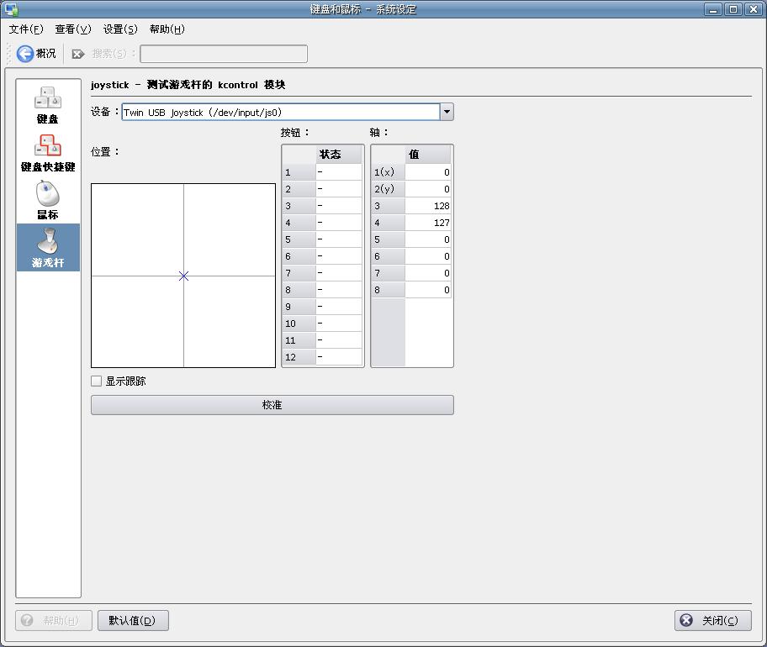Go back with the 概况 overview arrow
Image resolution: width=767 pixels, height=647 pixels.
tap(36, 53)
